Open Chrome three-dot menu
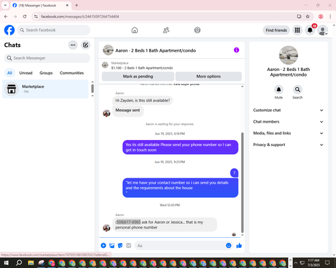Screen dimensions: 336x268 (x=330, y=17)
